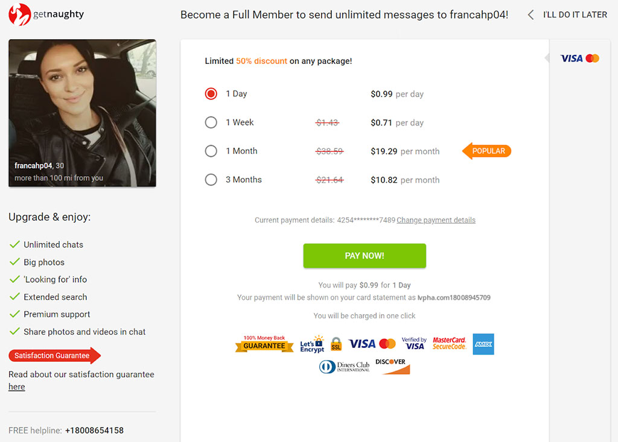Click the Discover card icon
The image size is (618, 442).
[391, 365]
